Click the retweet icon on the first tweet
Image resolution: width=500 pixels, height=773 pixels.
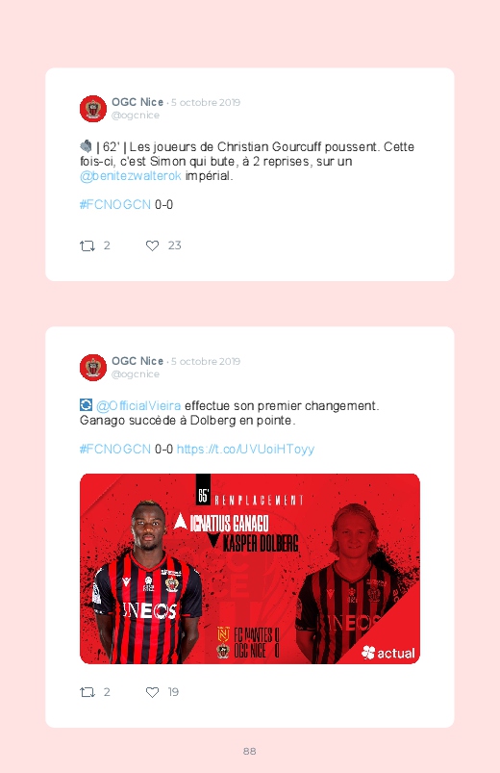[x=87, y=245]
